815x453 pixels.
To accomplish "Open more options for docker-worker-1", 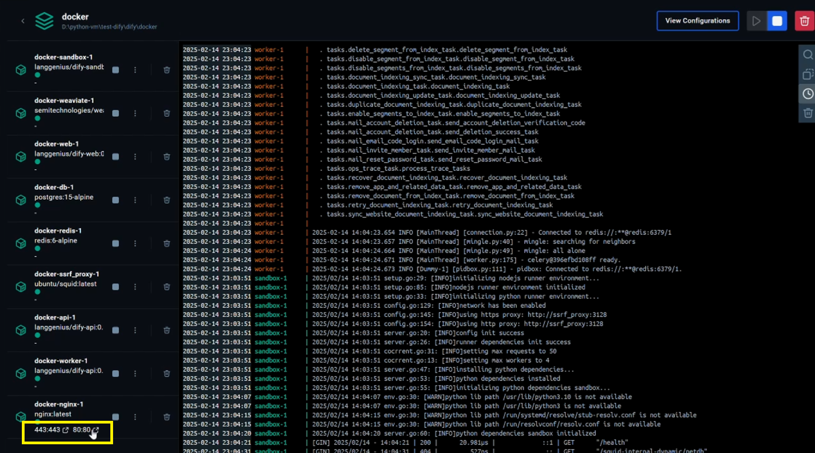I will tap(135, 373).
